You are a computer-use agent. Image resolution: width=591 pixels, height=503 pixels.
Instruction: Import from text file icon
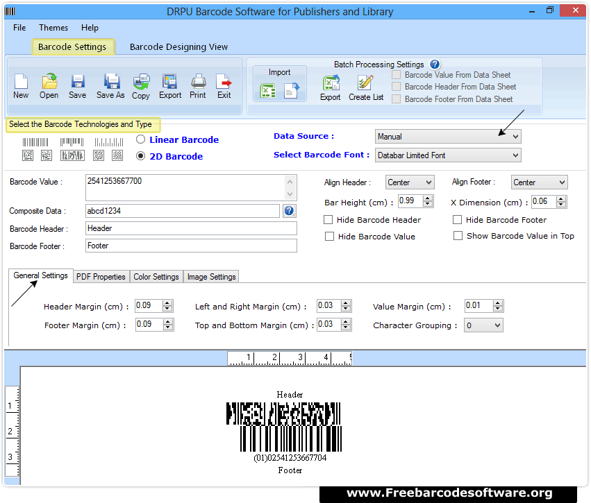292,91
